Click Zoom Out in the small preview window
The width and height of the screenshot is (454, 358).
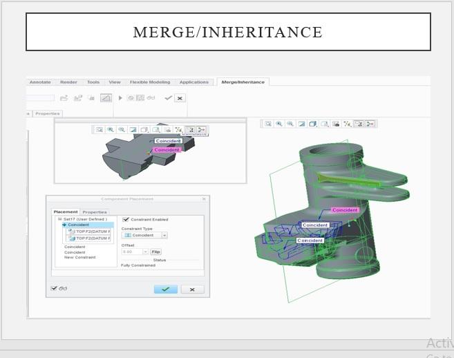(x=121, y=129)
